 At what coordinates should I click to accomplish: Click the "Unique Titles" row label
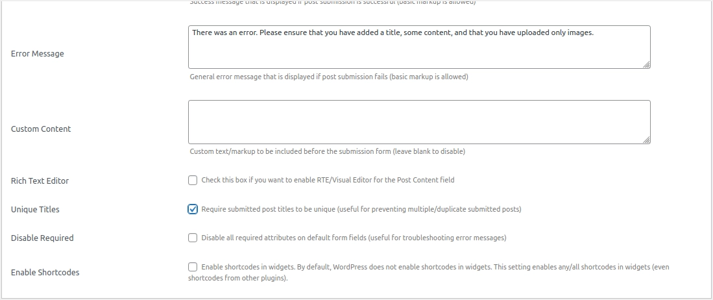35,210
